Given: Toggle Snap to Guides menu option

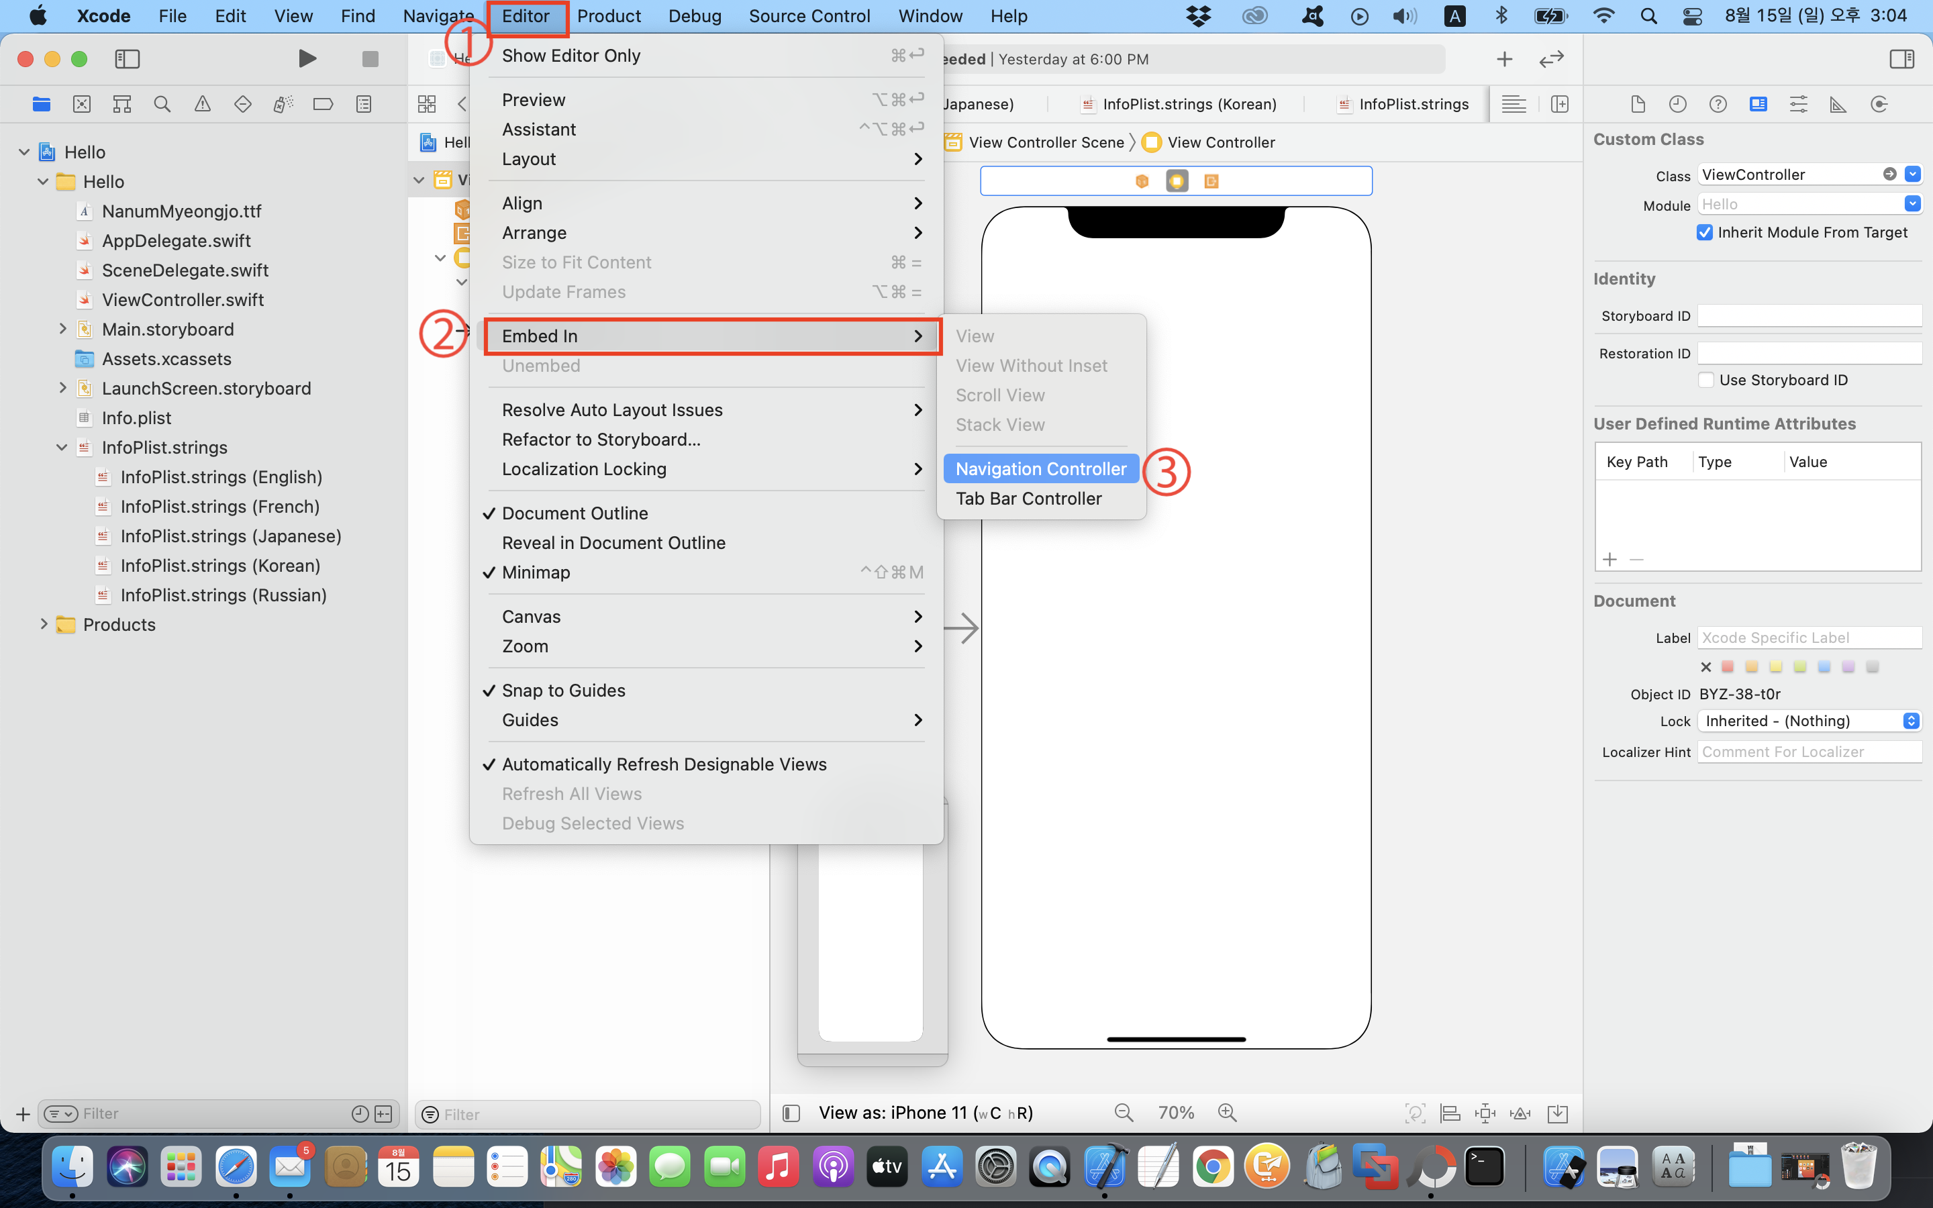Looking at the screenshot, I should click(x=563, y=691).
